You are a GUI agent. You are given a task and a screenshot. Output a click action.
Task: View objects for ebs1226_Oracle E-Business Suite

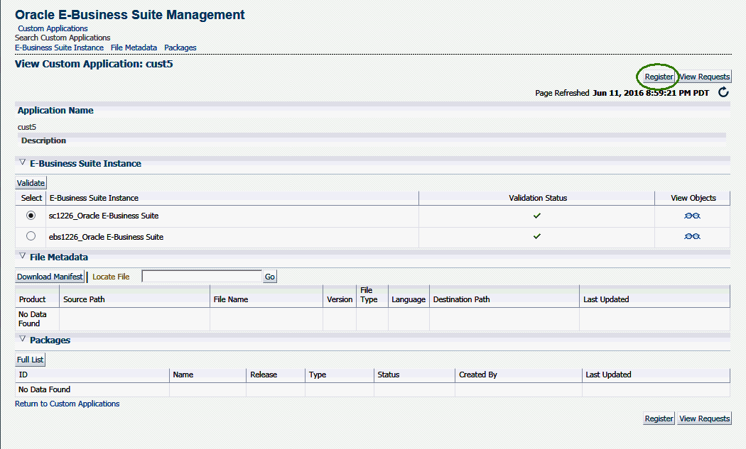pyautogui.click(x=692, y=237)
